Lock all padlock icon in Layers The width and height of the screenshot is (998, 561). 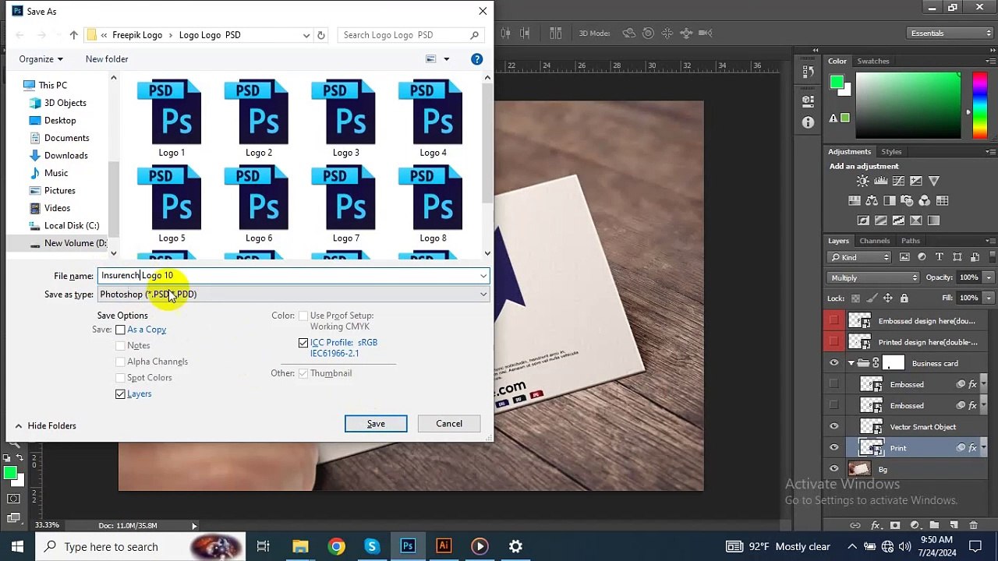click(x=904, y=298)
